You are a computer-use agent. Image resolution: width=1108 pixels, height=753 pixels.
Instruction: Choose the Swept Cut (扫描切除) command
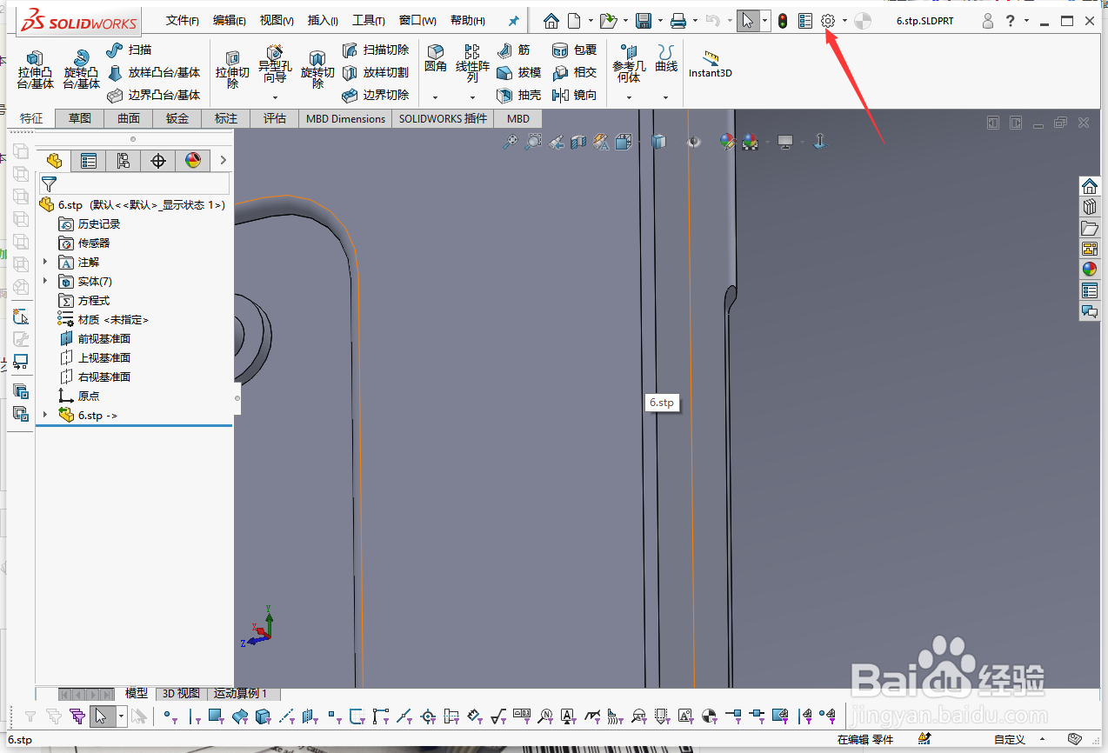point(376,50)
